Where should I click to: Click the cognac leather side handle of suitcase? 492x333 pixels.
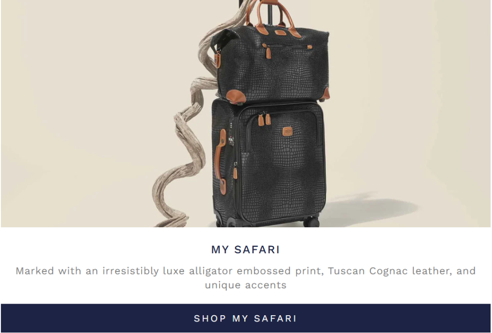pos(220,161)
